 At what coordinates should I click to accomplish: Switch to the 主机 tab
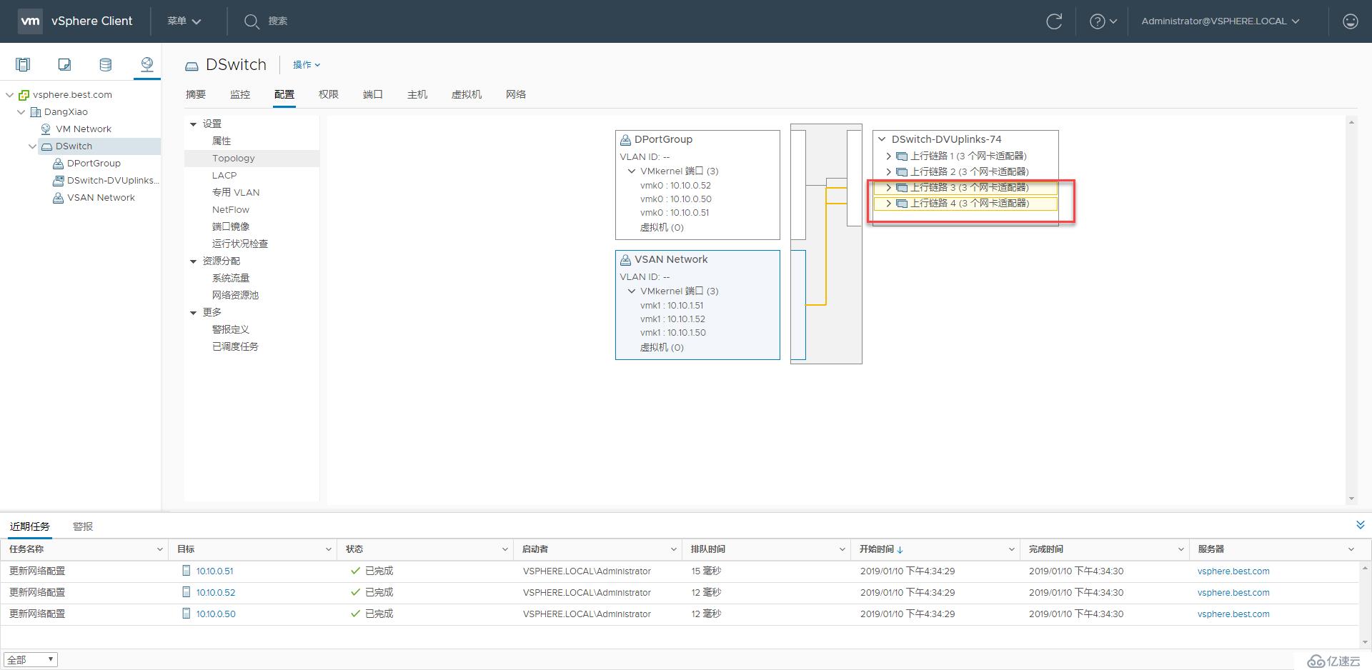pos(417,94)
